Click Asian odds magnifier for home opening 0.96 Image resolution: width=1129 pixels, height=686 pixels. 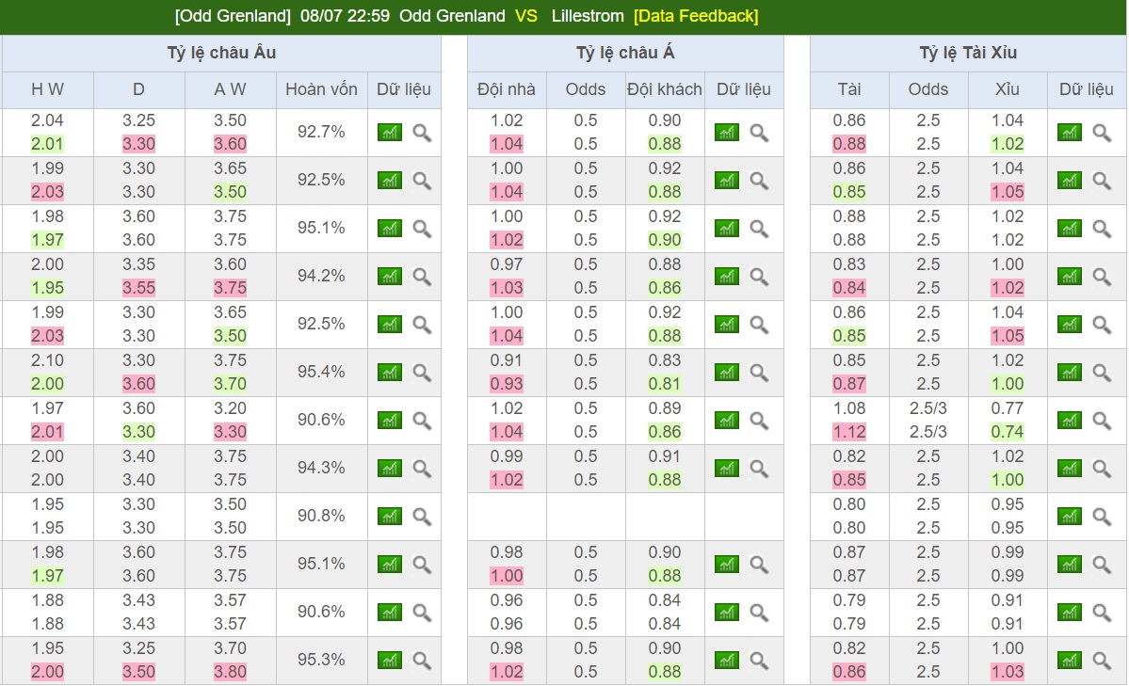[759, 613]
